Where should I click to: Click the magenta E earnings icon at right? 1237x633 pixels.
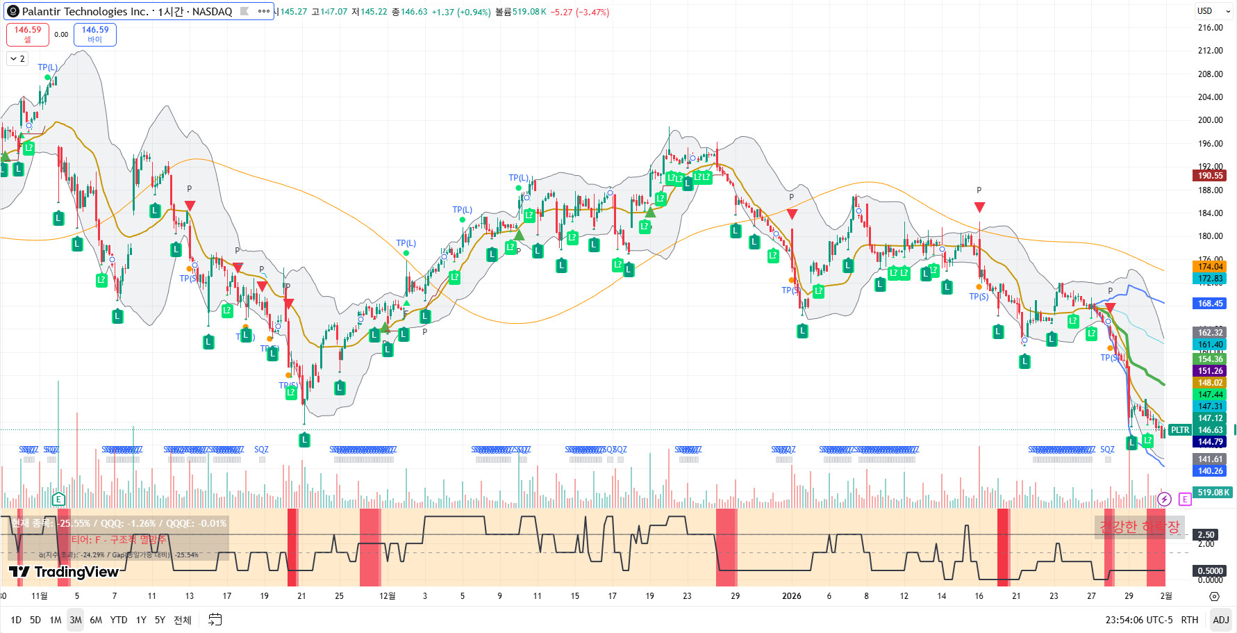(x=1185, y=499)
